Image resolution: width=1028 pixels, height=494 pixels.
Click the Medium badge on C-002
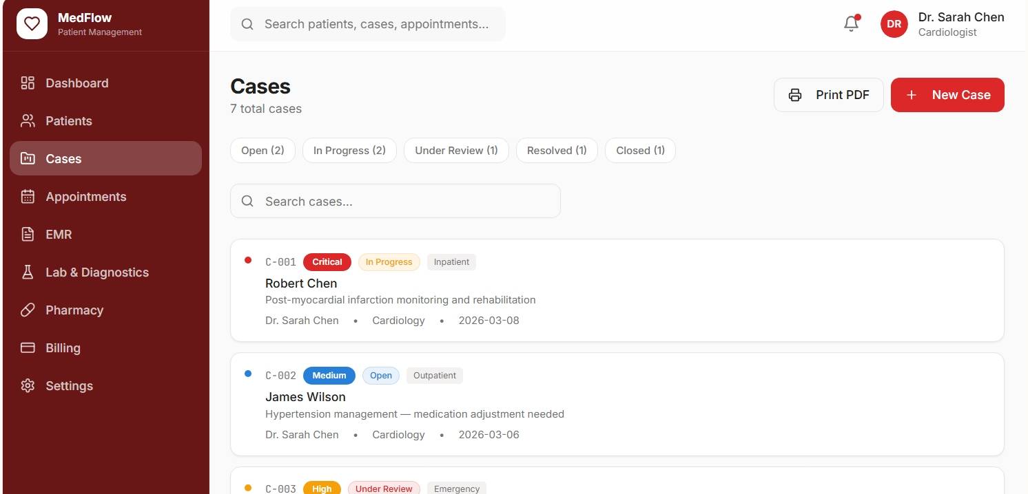[x=329, y=376]
